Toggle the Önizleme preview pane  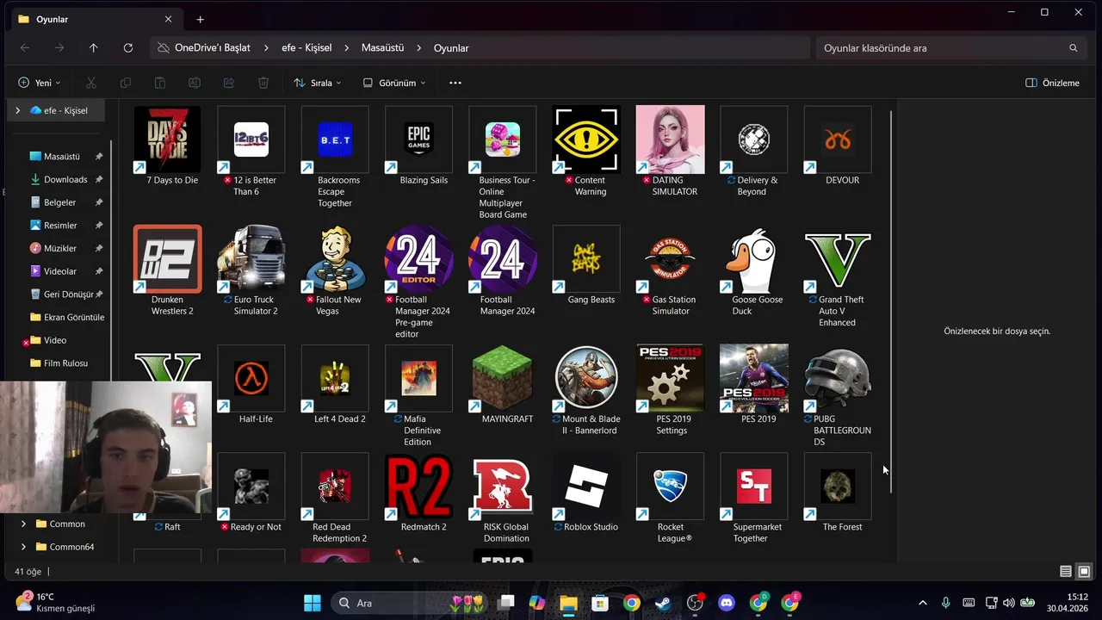(1052, 83)
